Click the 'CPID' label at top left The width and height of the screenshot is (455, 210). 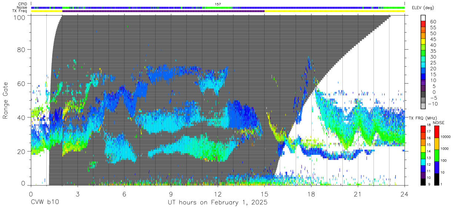[23, 4]
